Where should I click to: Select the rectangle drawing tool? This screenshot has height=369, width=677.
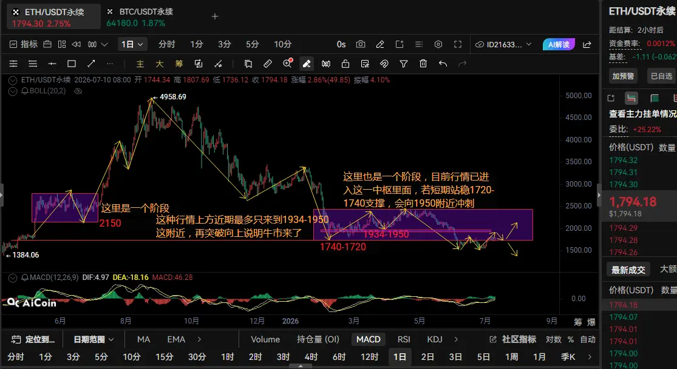pyautogui.click(x=72, y=64)
